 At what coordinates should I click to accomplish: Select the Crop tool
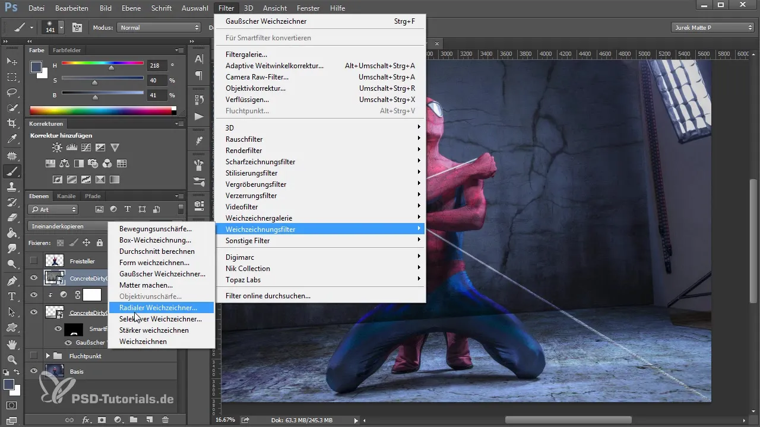coord(11,123)
